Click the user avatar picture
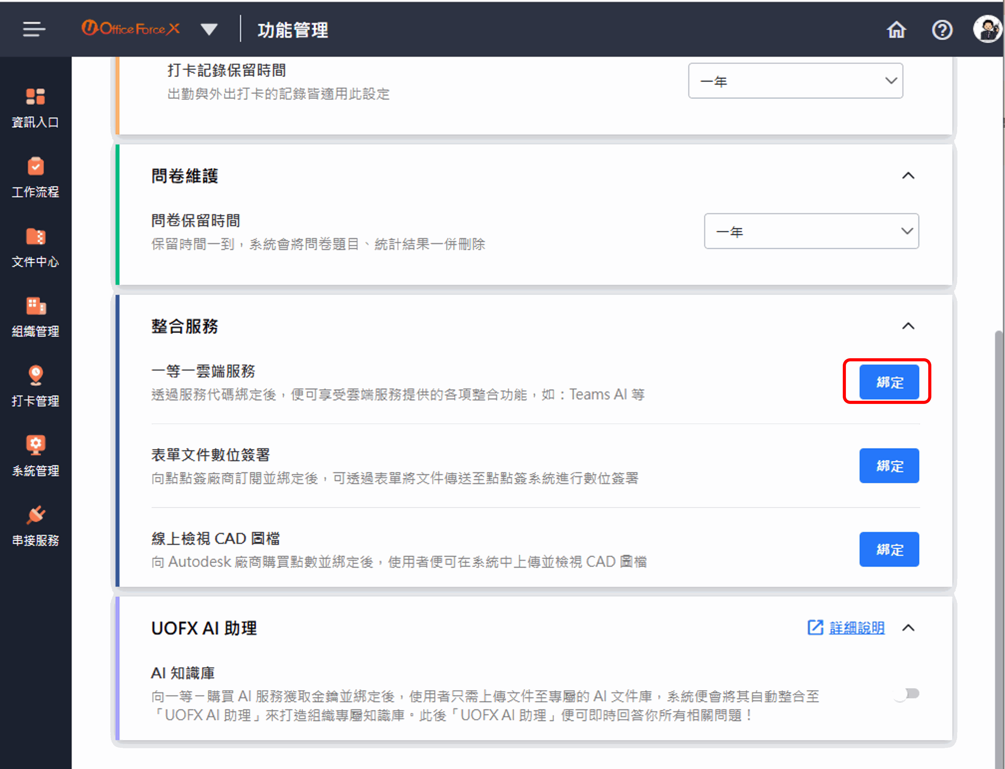 click(x=987, y=29)
